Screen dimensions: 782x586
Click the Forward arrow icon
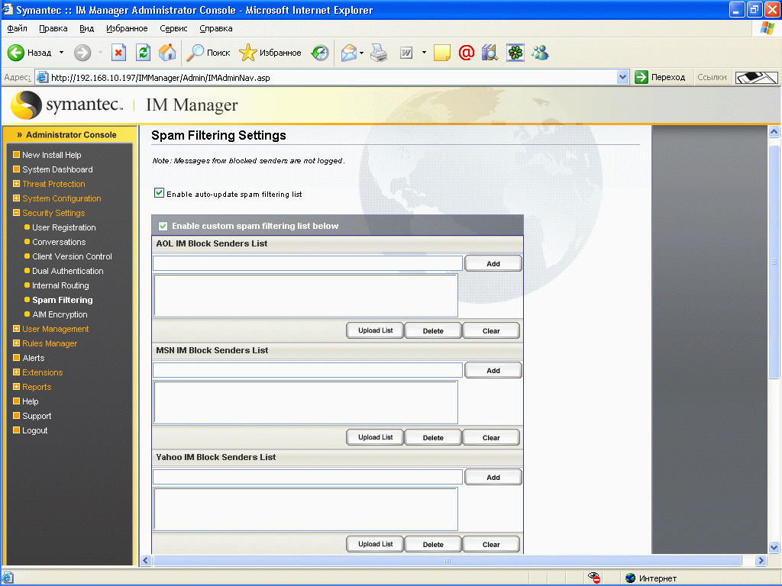pyautogui.click(x=82, y=53)
